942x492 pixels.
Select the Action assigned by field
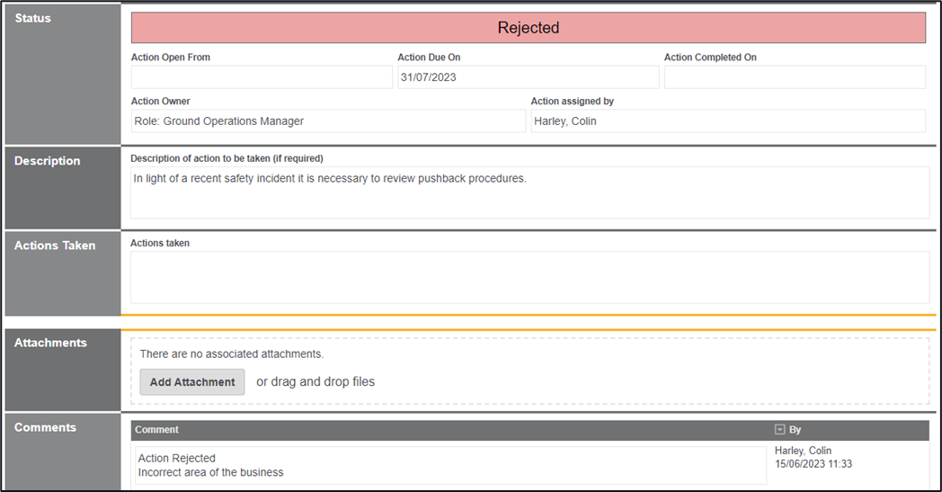[728, 121]
